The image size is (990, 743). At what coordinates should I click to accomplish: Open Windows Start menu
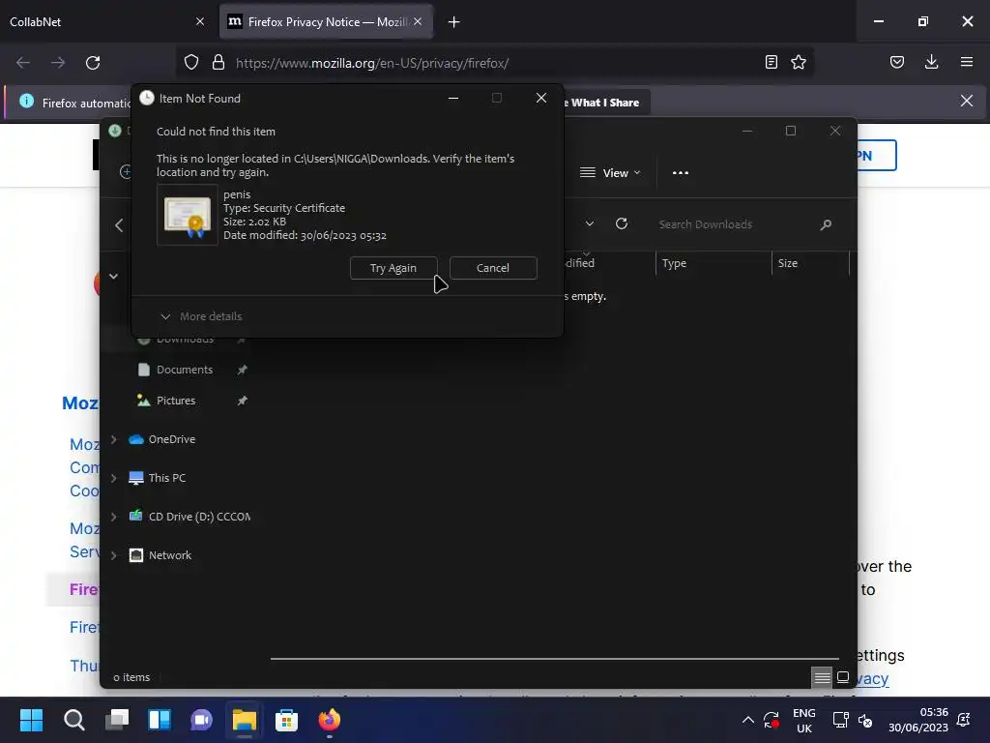[x=31, y=720]
